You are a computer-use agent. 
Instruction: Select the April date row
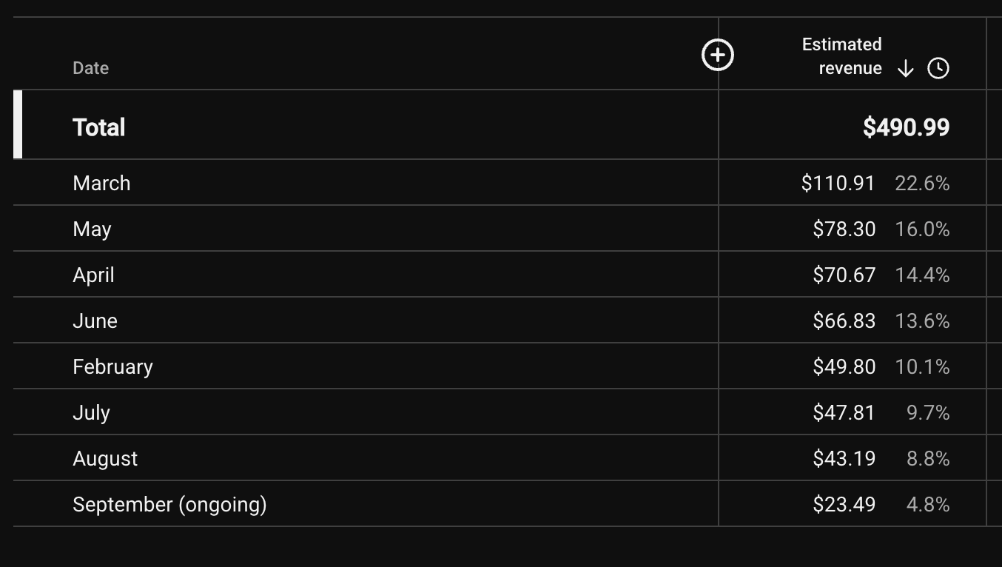click(x=500, y=275)
